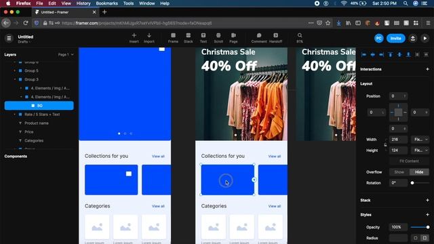Screen dimensions: 434x244
Task: Expand the Rate / 5 Stars + Text layer
Action: pyautogui.click(x=15, y=115)
